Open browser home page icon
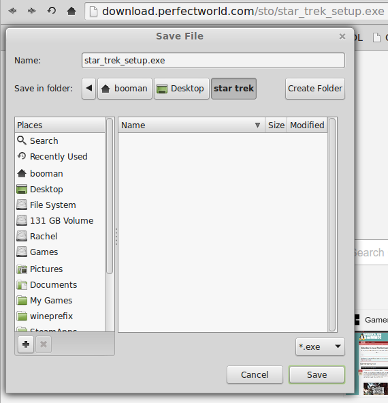The width and height of the screenshot is (388, 403). (x=71, y=11)
